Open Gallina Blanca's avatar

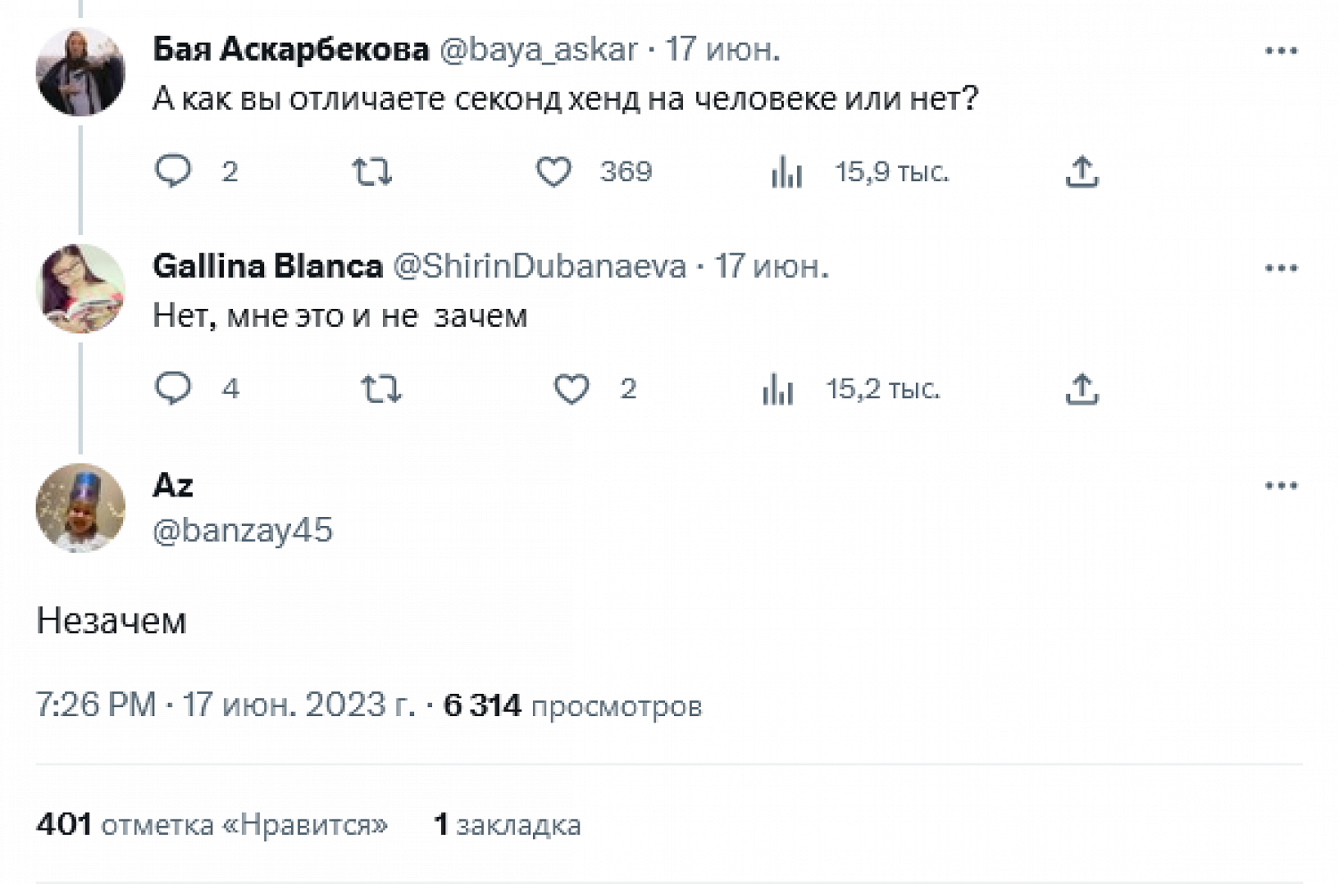[80, 288]
